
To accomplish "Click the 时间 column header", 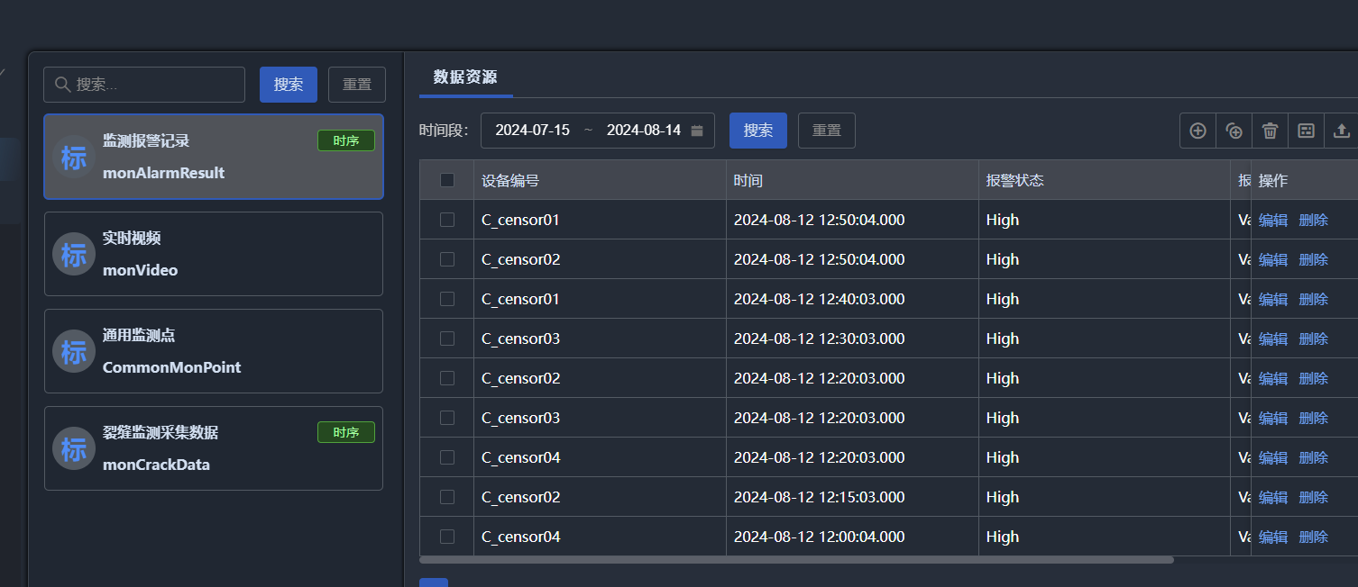I will click(x=852, y=180).
